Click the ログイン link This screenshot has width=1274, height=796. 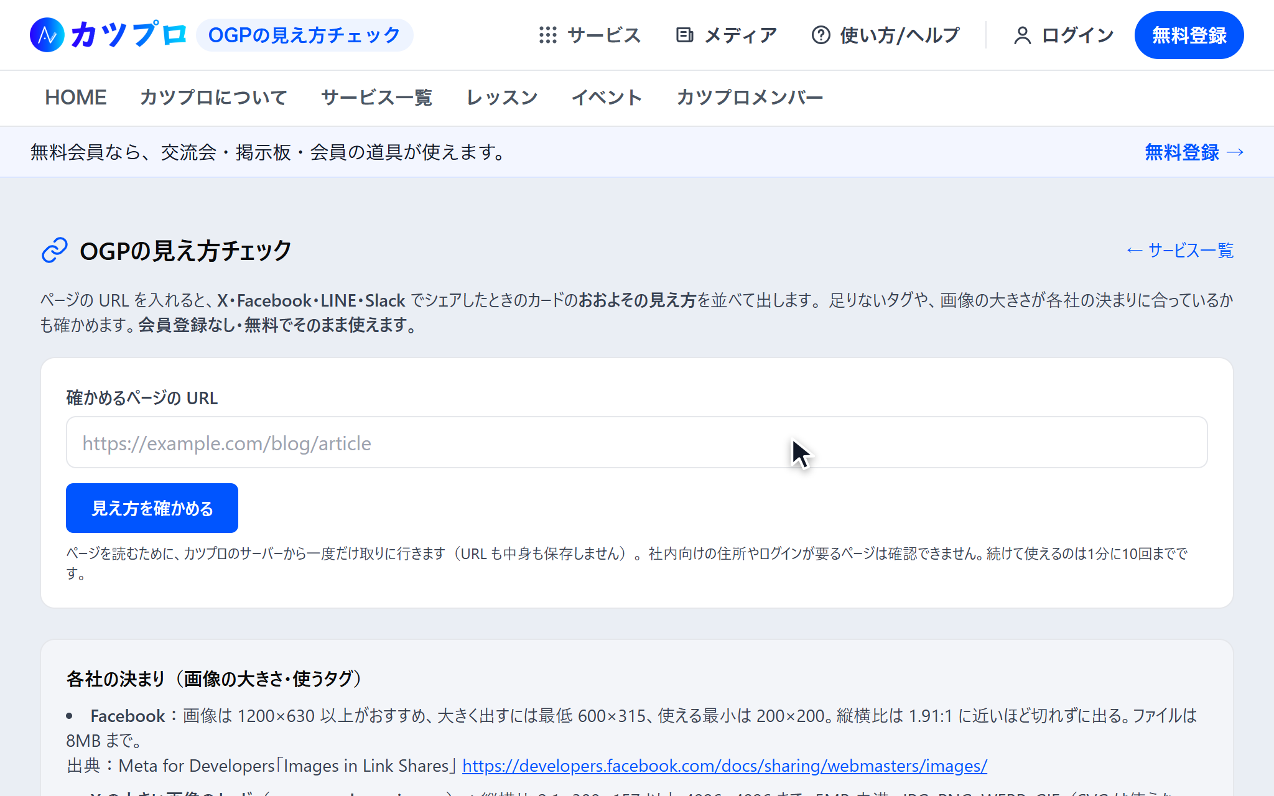pos(1064,35)
